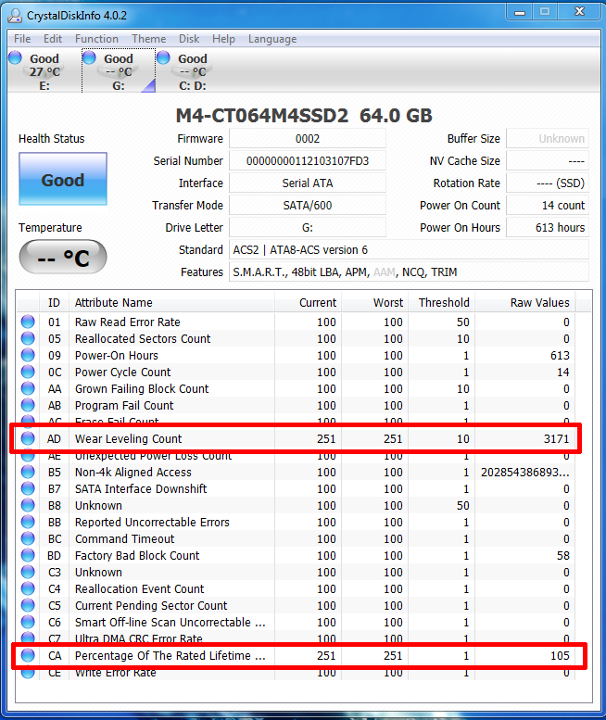Click raw value 3171 in Wear Leveling row
Viewport: 606px width, 720px height.
tap(556, 439)
